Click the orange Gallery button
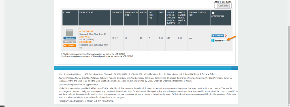This screenshot has width=290, height=107. (70, 46)
